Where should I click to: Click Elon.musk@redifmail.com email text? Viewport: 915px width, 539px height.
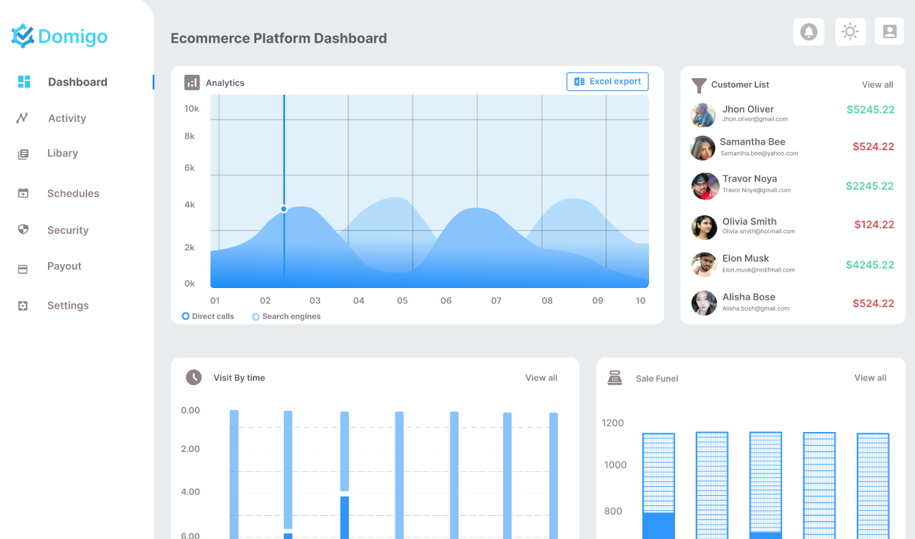[x=759, y=270]
